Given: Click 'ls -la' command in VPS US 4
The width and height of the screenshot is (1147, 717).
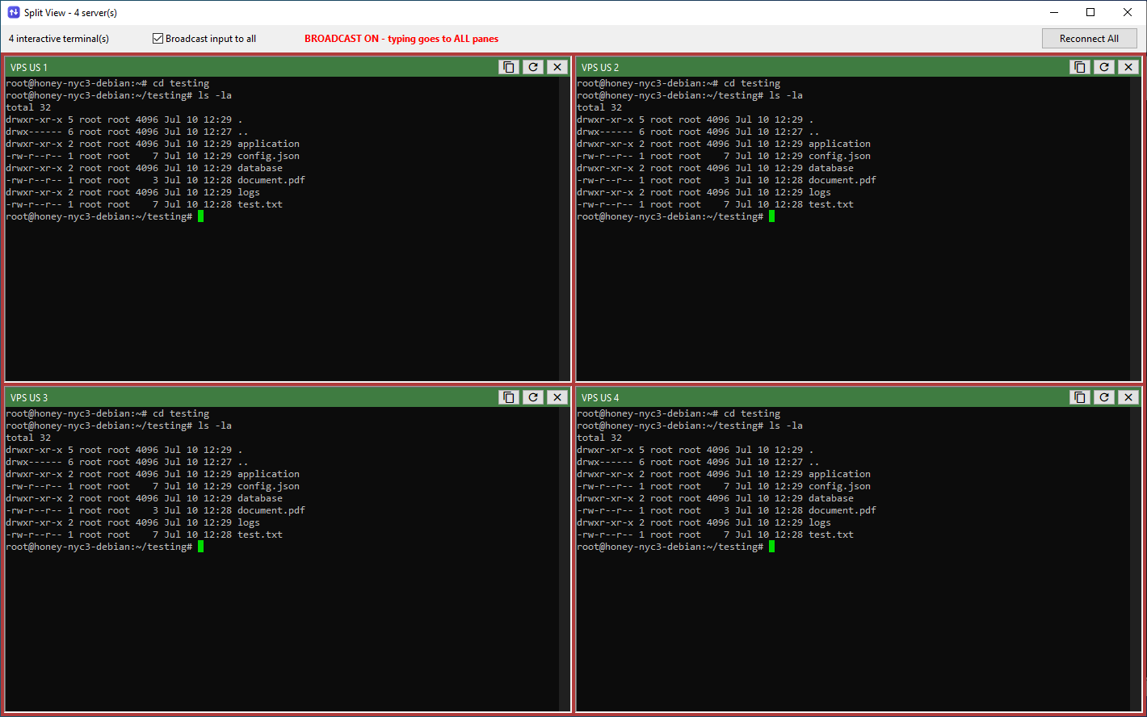Looking at the screenshot, I should (x=786, y=426).
